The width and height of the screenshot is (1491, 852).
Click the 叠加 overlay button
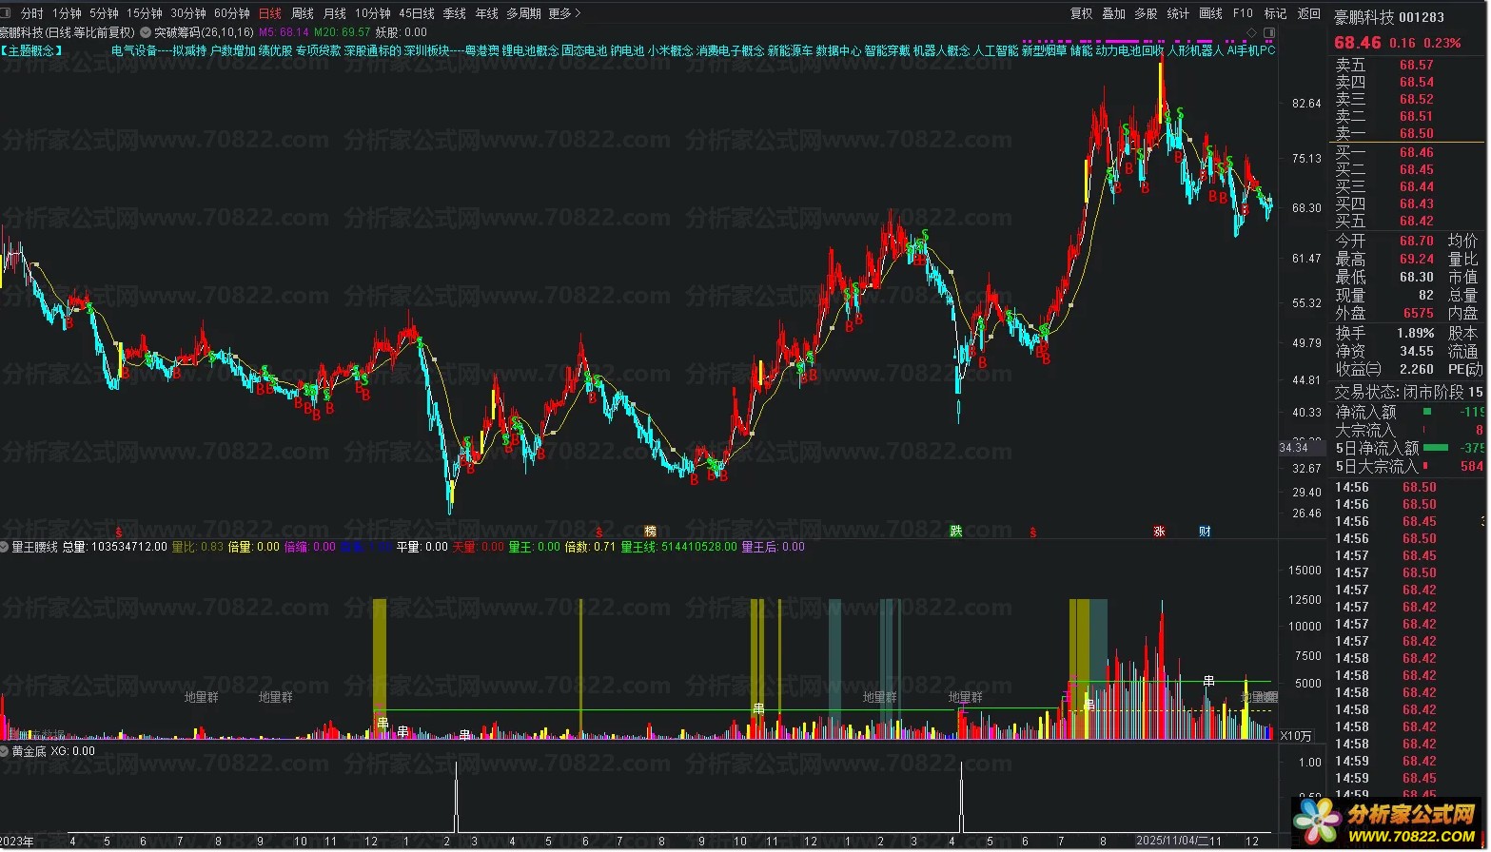tap(1114, 13)
